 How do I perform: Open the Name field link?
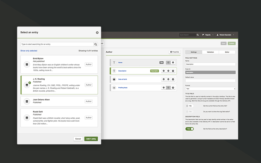pyautogui.click(x=120, y=63)
